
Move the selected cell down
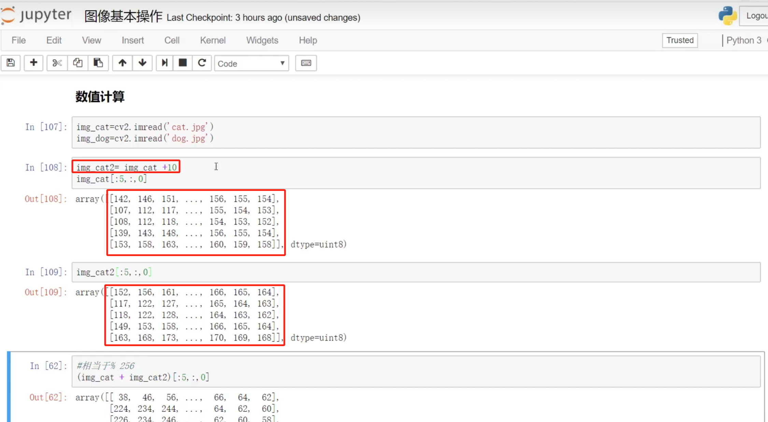(142, 63)
